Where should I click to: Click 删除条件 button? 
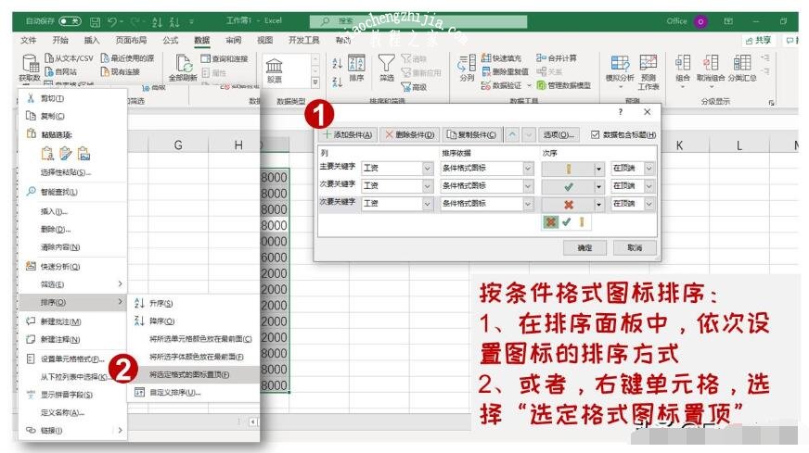pos(410,134)
